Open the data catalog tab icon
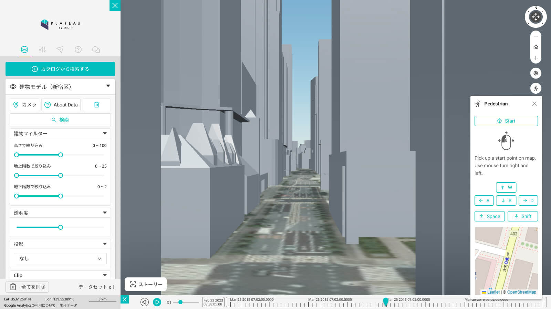The height and width of the screenshot is (309, 551). pos(24,49)
